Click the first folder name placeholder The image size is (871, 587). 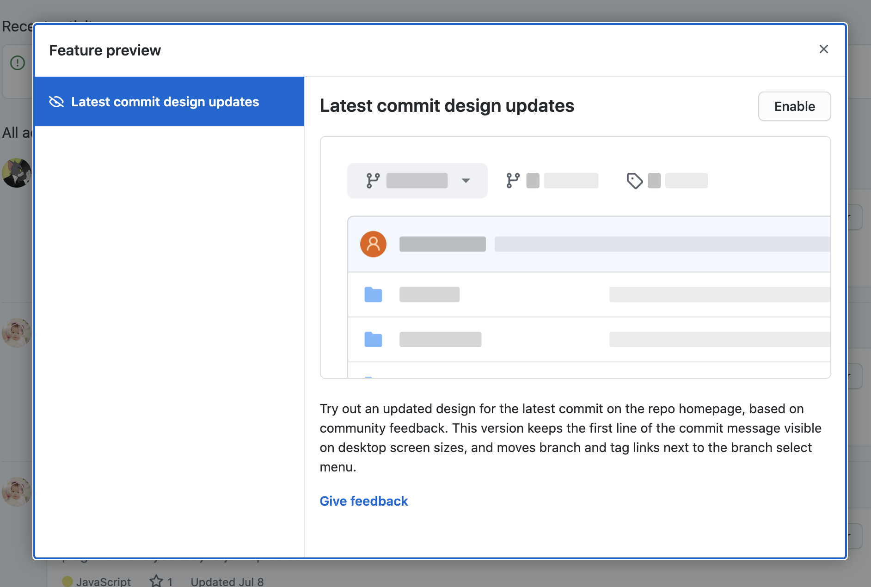pos(429,294)
